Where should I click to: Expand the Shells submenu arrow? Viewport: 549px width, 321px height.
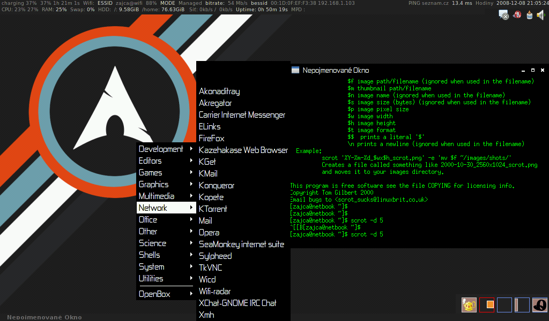click(x=191, y=255)
